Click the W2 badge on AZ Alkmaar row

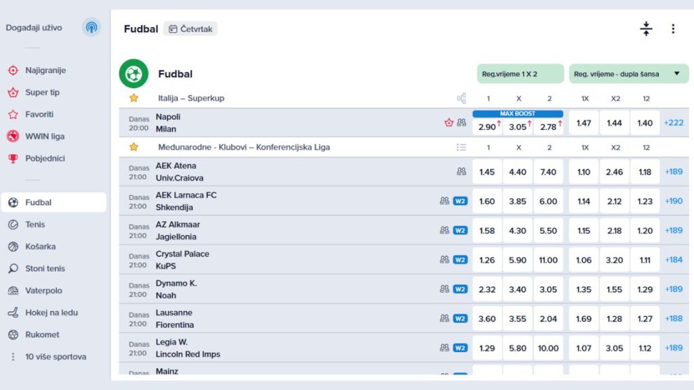coord(460,230)
